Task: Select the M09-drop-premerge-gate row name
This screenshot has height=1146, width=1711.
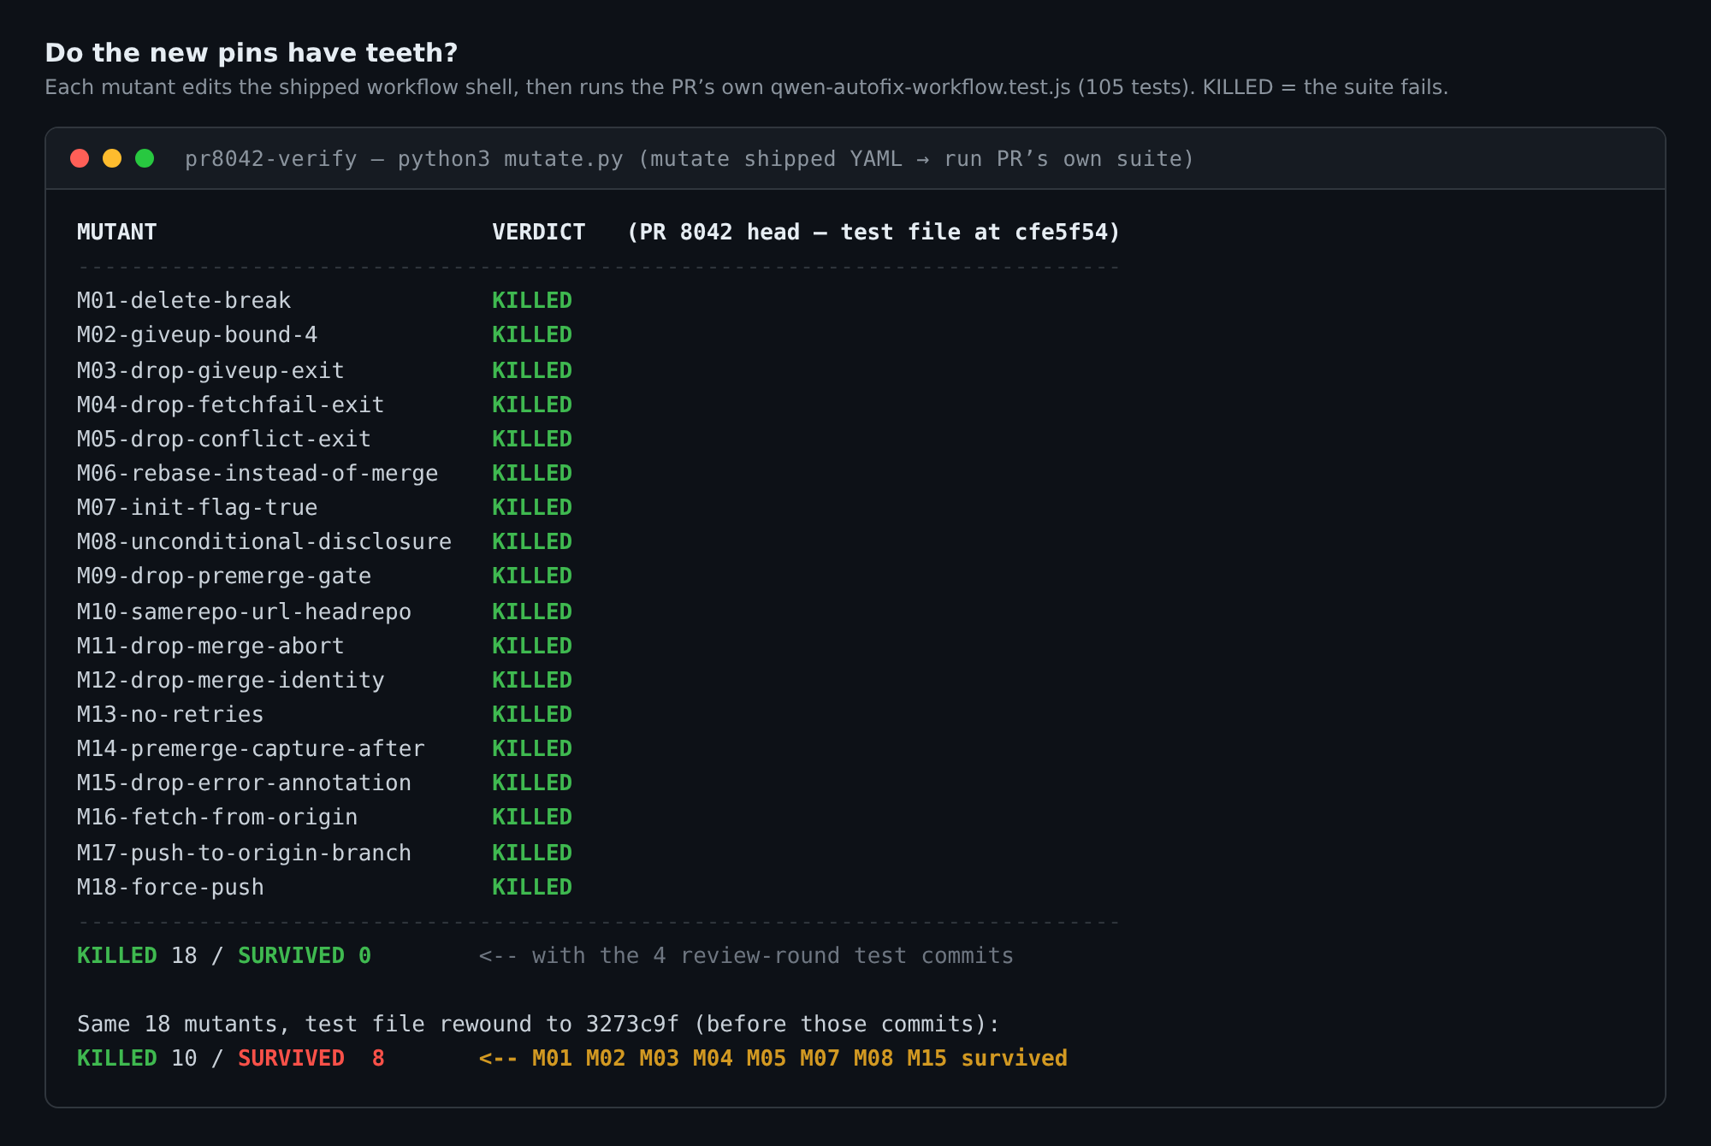Action: [x=224, y=576]
